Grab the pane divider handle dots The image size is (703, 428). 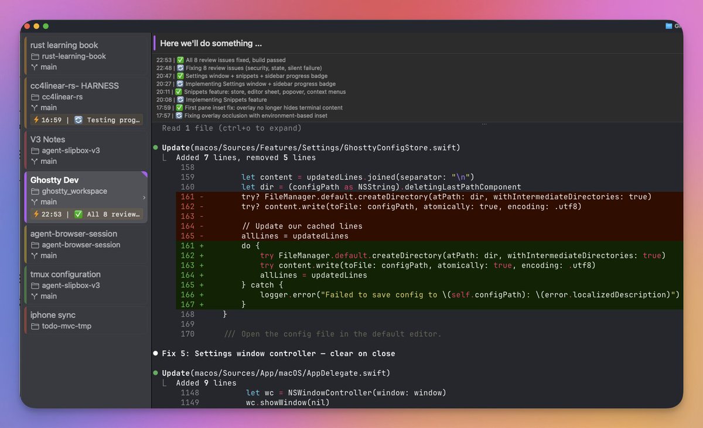coord(484,124)
